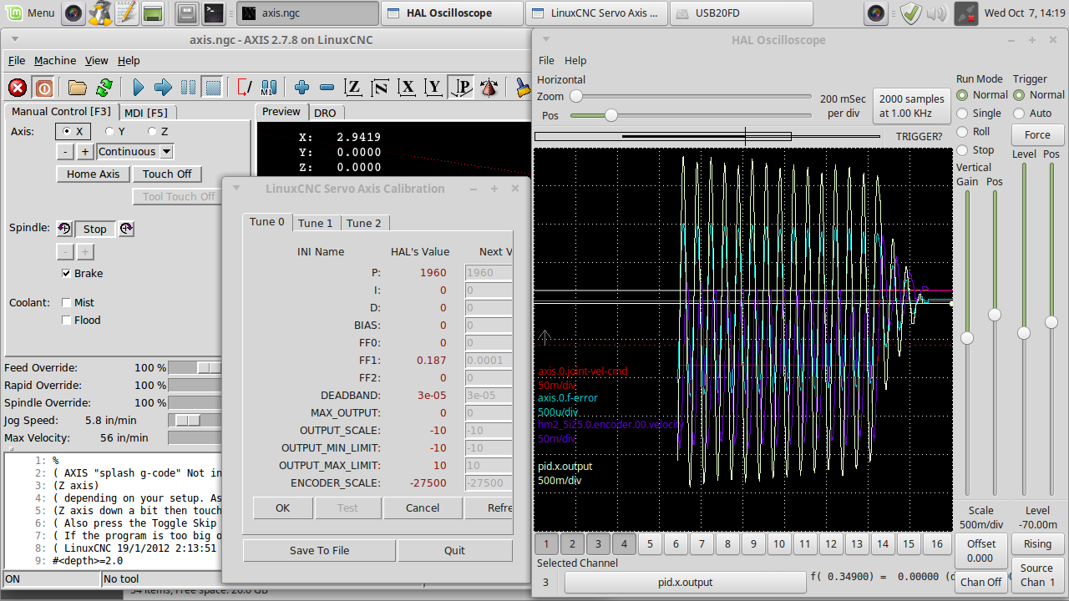Click the Force trigger button
The width and height of the screenshot is (1069, 601).
1037,134
